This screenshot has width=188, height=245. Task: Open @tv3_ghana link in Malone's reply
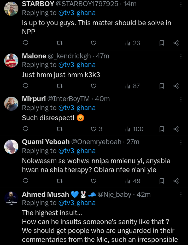click(77, 65)
